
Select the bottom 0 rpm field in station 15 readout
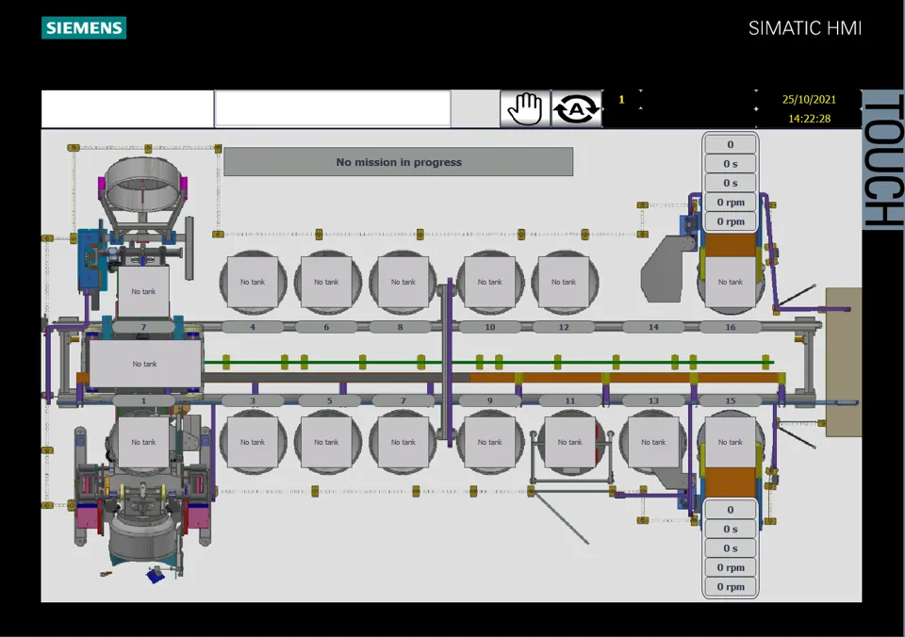click(x=731, y=587)
